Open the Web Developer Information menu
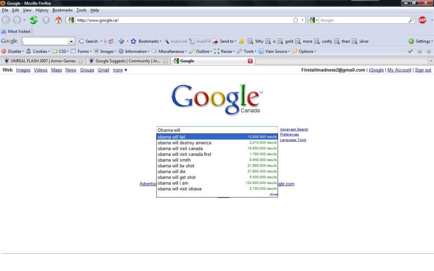 point(134,51)
